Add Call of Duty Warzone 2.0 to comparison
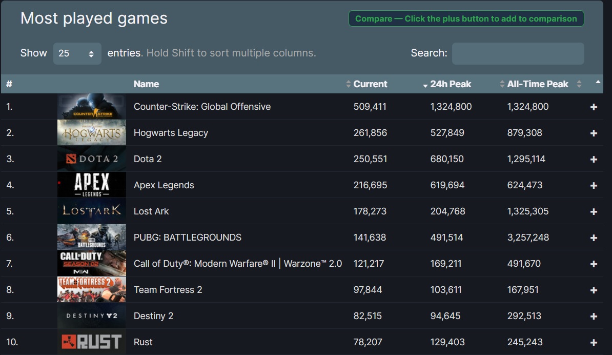This screenshot has width=612, height=355. (x=594, y=264)
